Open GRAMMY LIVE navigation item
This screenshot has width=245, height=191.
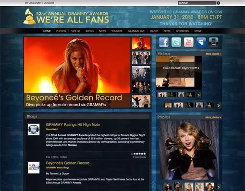pos(136,31)
